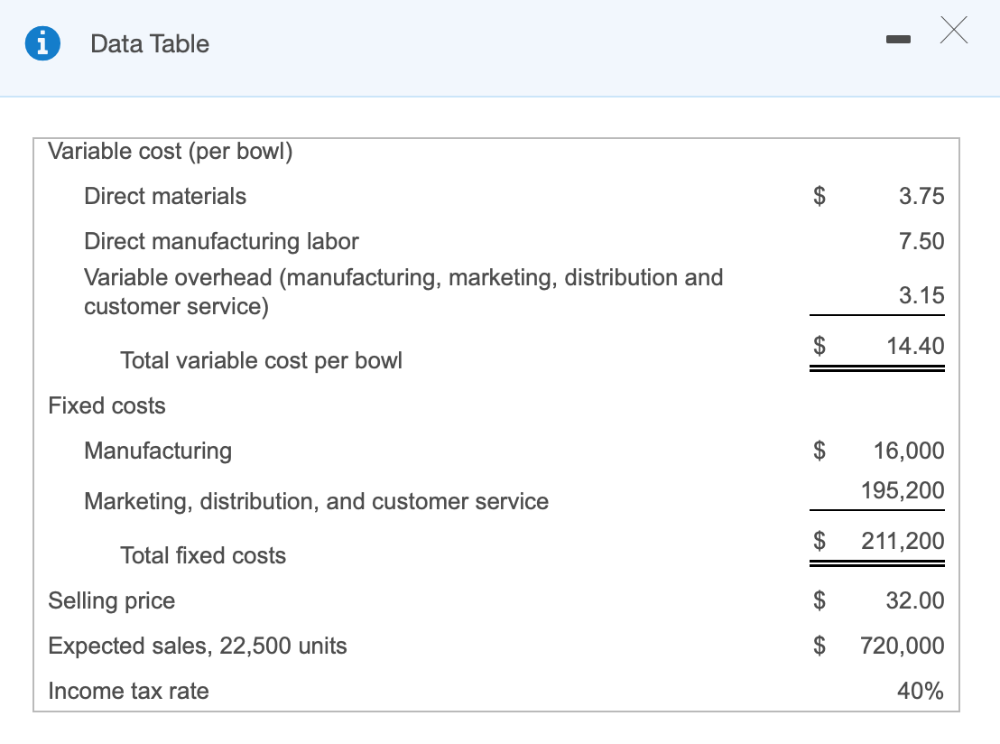The image size is (1000, 744).
Task: Minimize the Data Table dialog
Action: (x=898, y=40)
